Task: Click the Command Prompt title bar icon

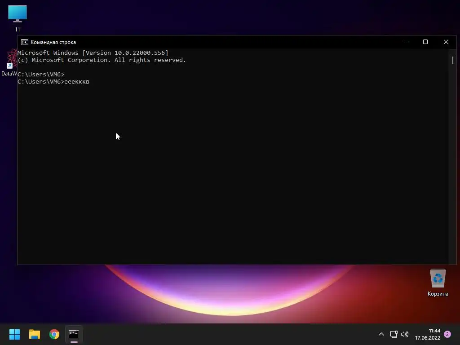Action: point(25,42)
